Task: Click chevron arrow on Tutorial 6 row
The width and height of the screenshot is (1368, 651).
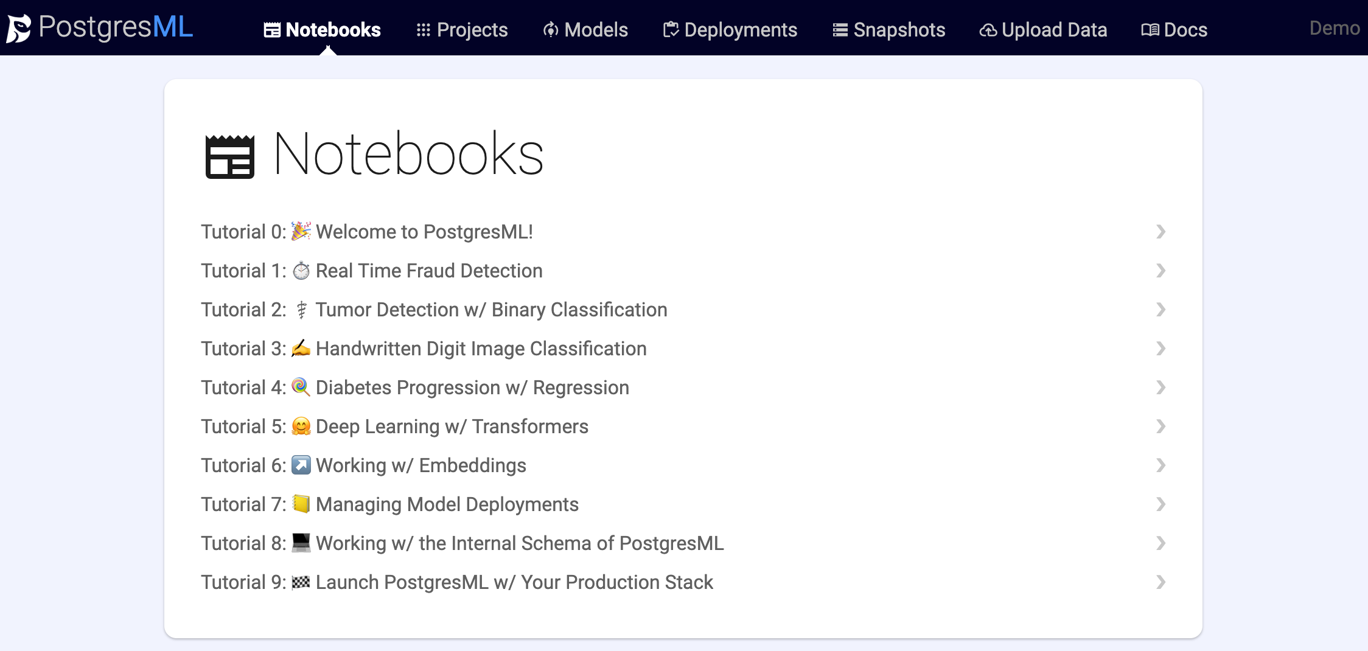Action: tap(1160, 465)
